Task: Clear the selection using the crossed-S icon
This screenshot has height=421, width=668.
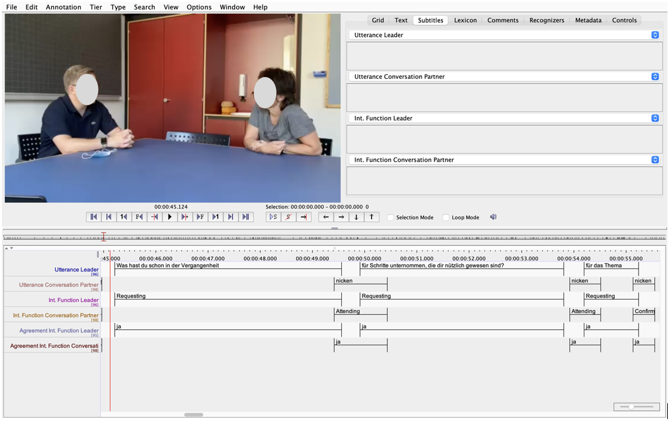Action: 288,217
